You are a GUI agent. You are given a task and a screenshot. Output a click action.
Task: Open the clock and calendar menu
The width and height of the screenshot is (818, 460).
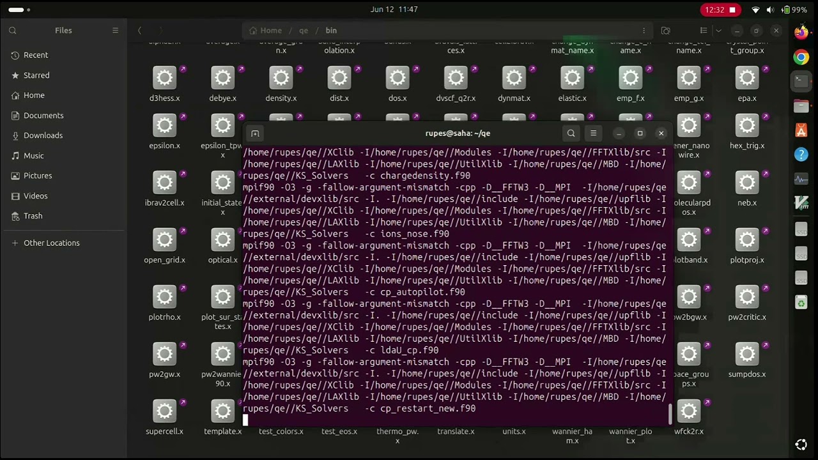point(394,10)
